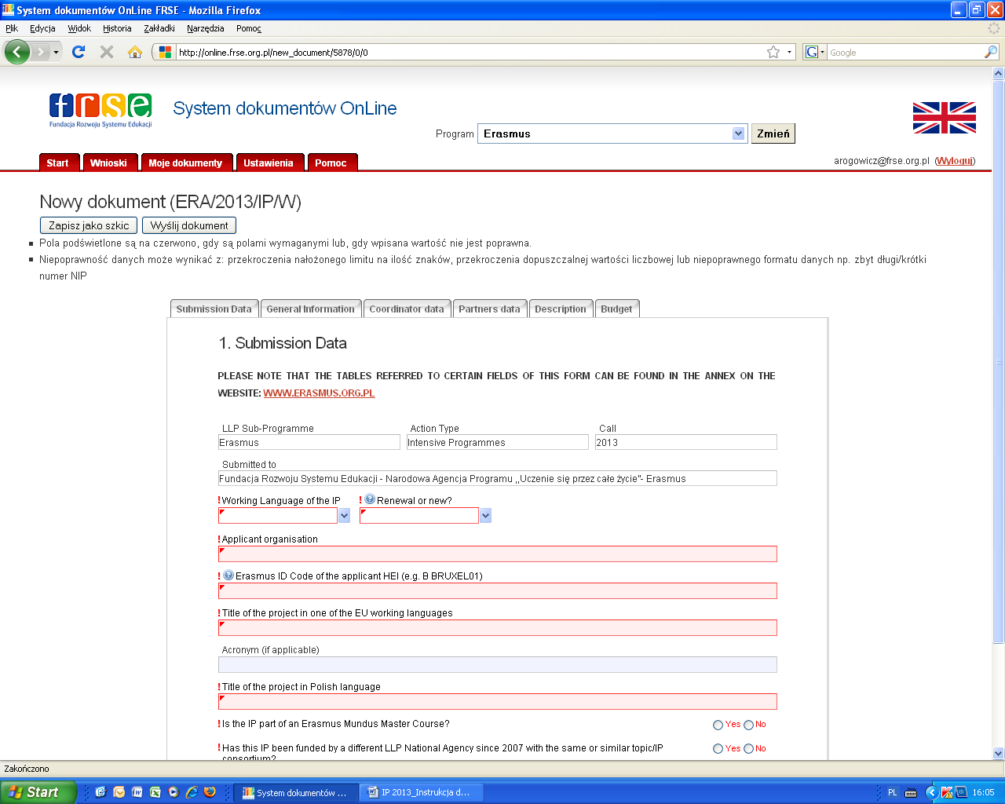Click the Zapisz jako szkic button
The height and width of the screenshot is (804, 1005).
coord(89,225)
